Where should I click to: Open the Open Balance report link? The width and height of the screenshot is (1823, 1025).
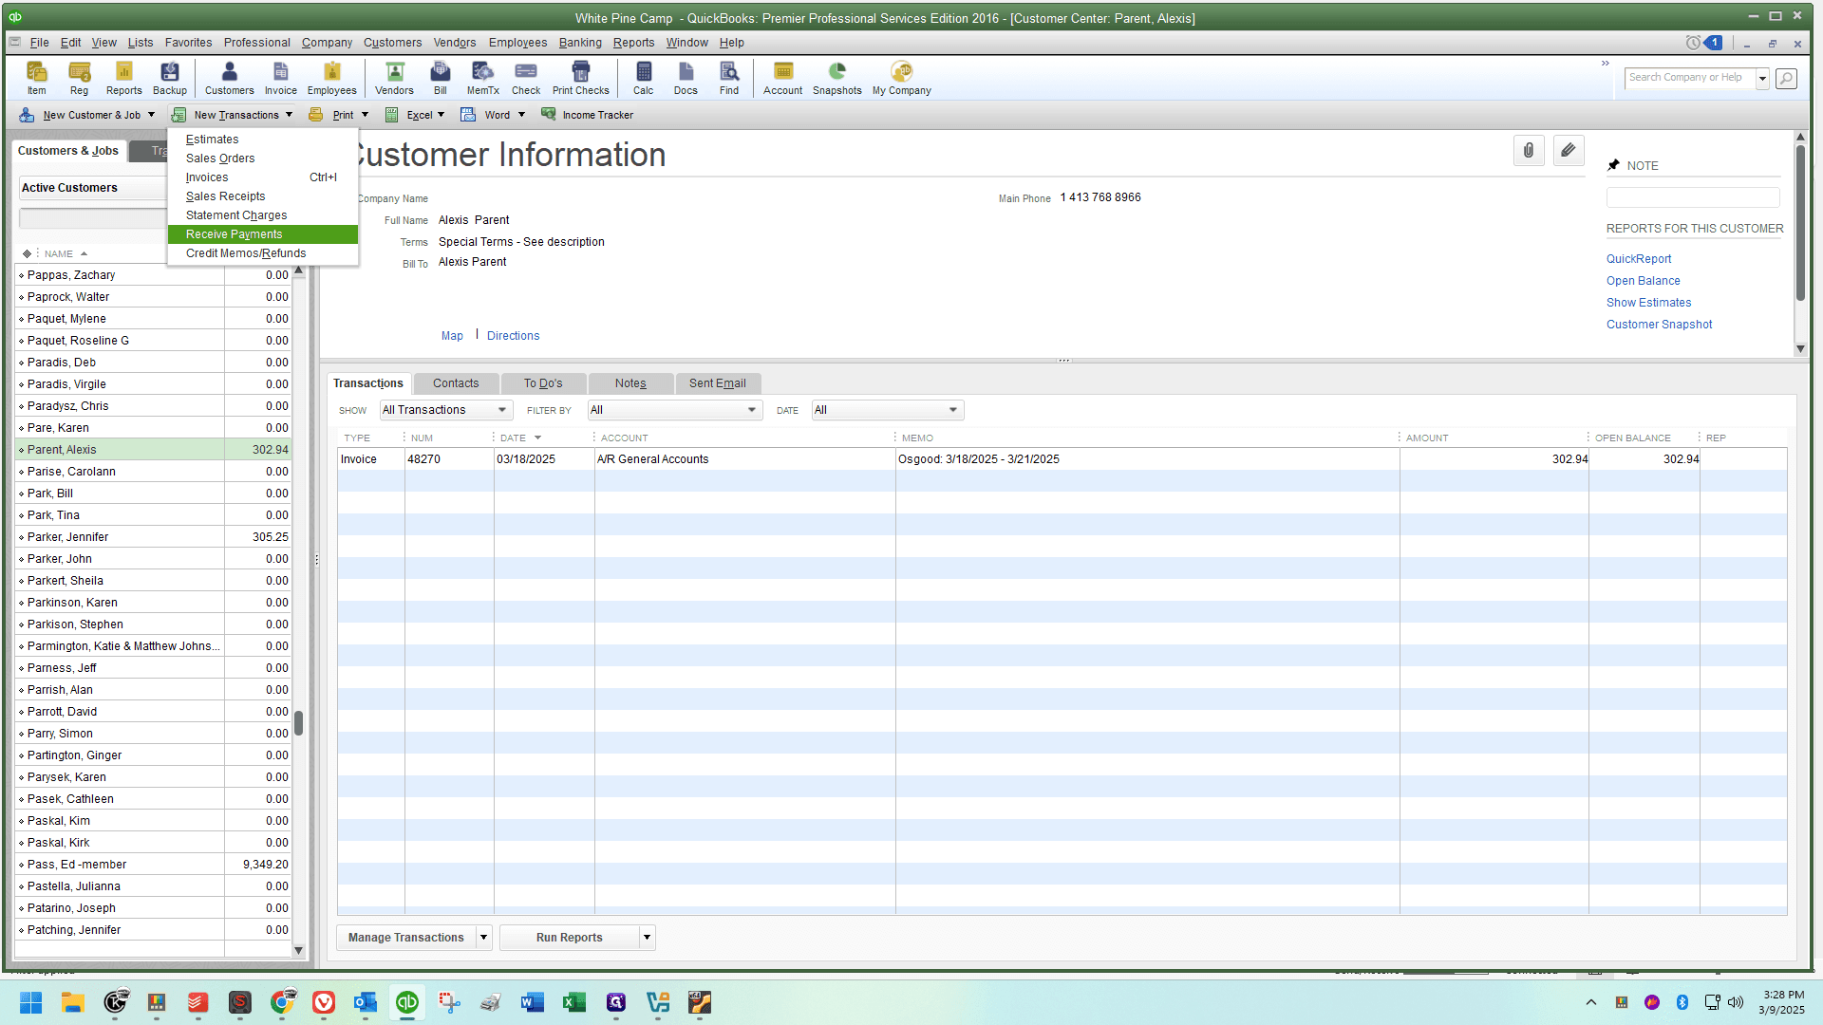[x=1644, y=281]
